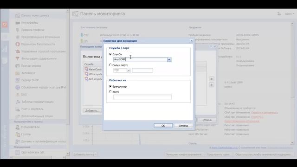
Task: Click the Управление полосой пропускания icon
Action: tap(18, 51)
